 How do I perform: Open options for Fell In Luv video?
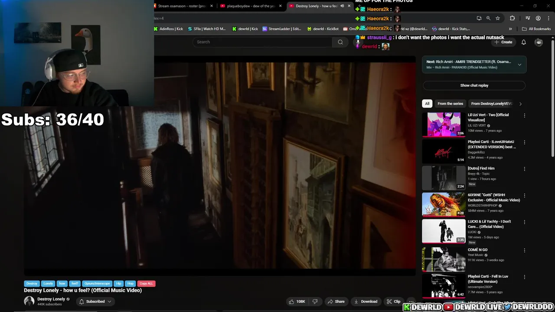click(524, 277)
